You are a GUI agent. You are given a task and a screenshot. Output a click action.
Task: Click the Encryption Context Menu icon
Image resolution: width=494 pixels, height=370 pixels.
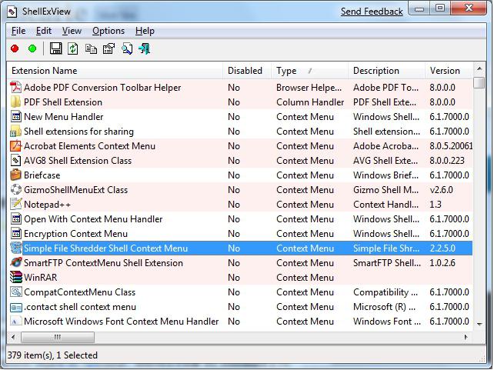point(15,234)
